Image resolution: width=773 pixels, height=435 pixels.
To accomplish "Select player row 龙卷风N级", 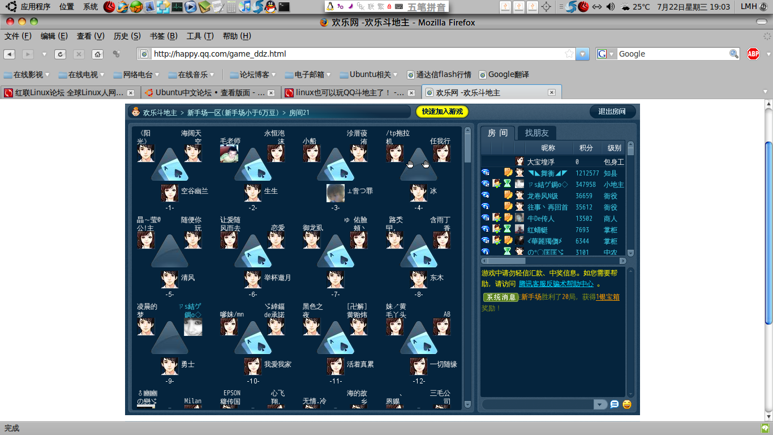I will pyautogui.click(x=553, y=195).
